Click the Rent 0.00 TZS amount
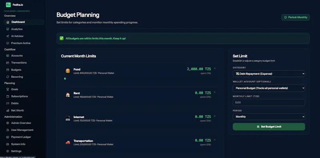 [203, 93]
